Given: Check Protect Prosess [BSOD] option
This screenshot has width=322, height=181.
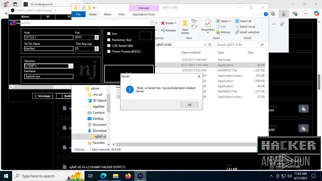Looking at the screenshot, I should [x=109, y=52].
